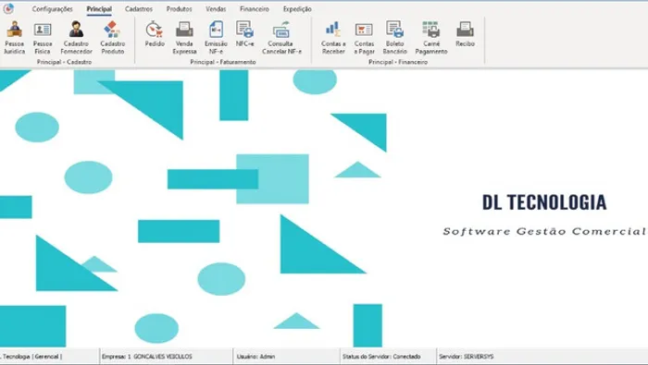Click the application logo icon
648x365 pixels.
[x=8, y=8]
